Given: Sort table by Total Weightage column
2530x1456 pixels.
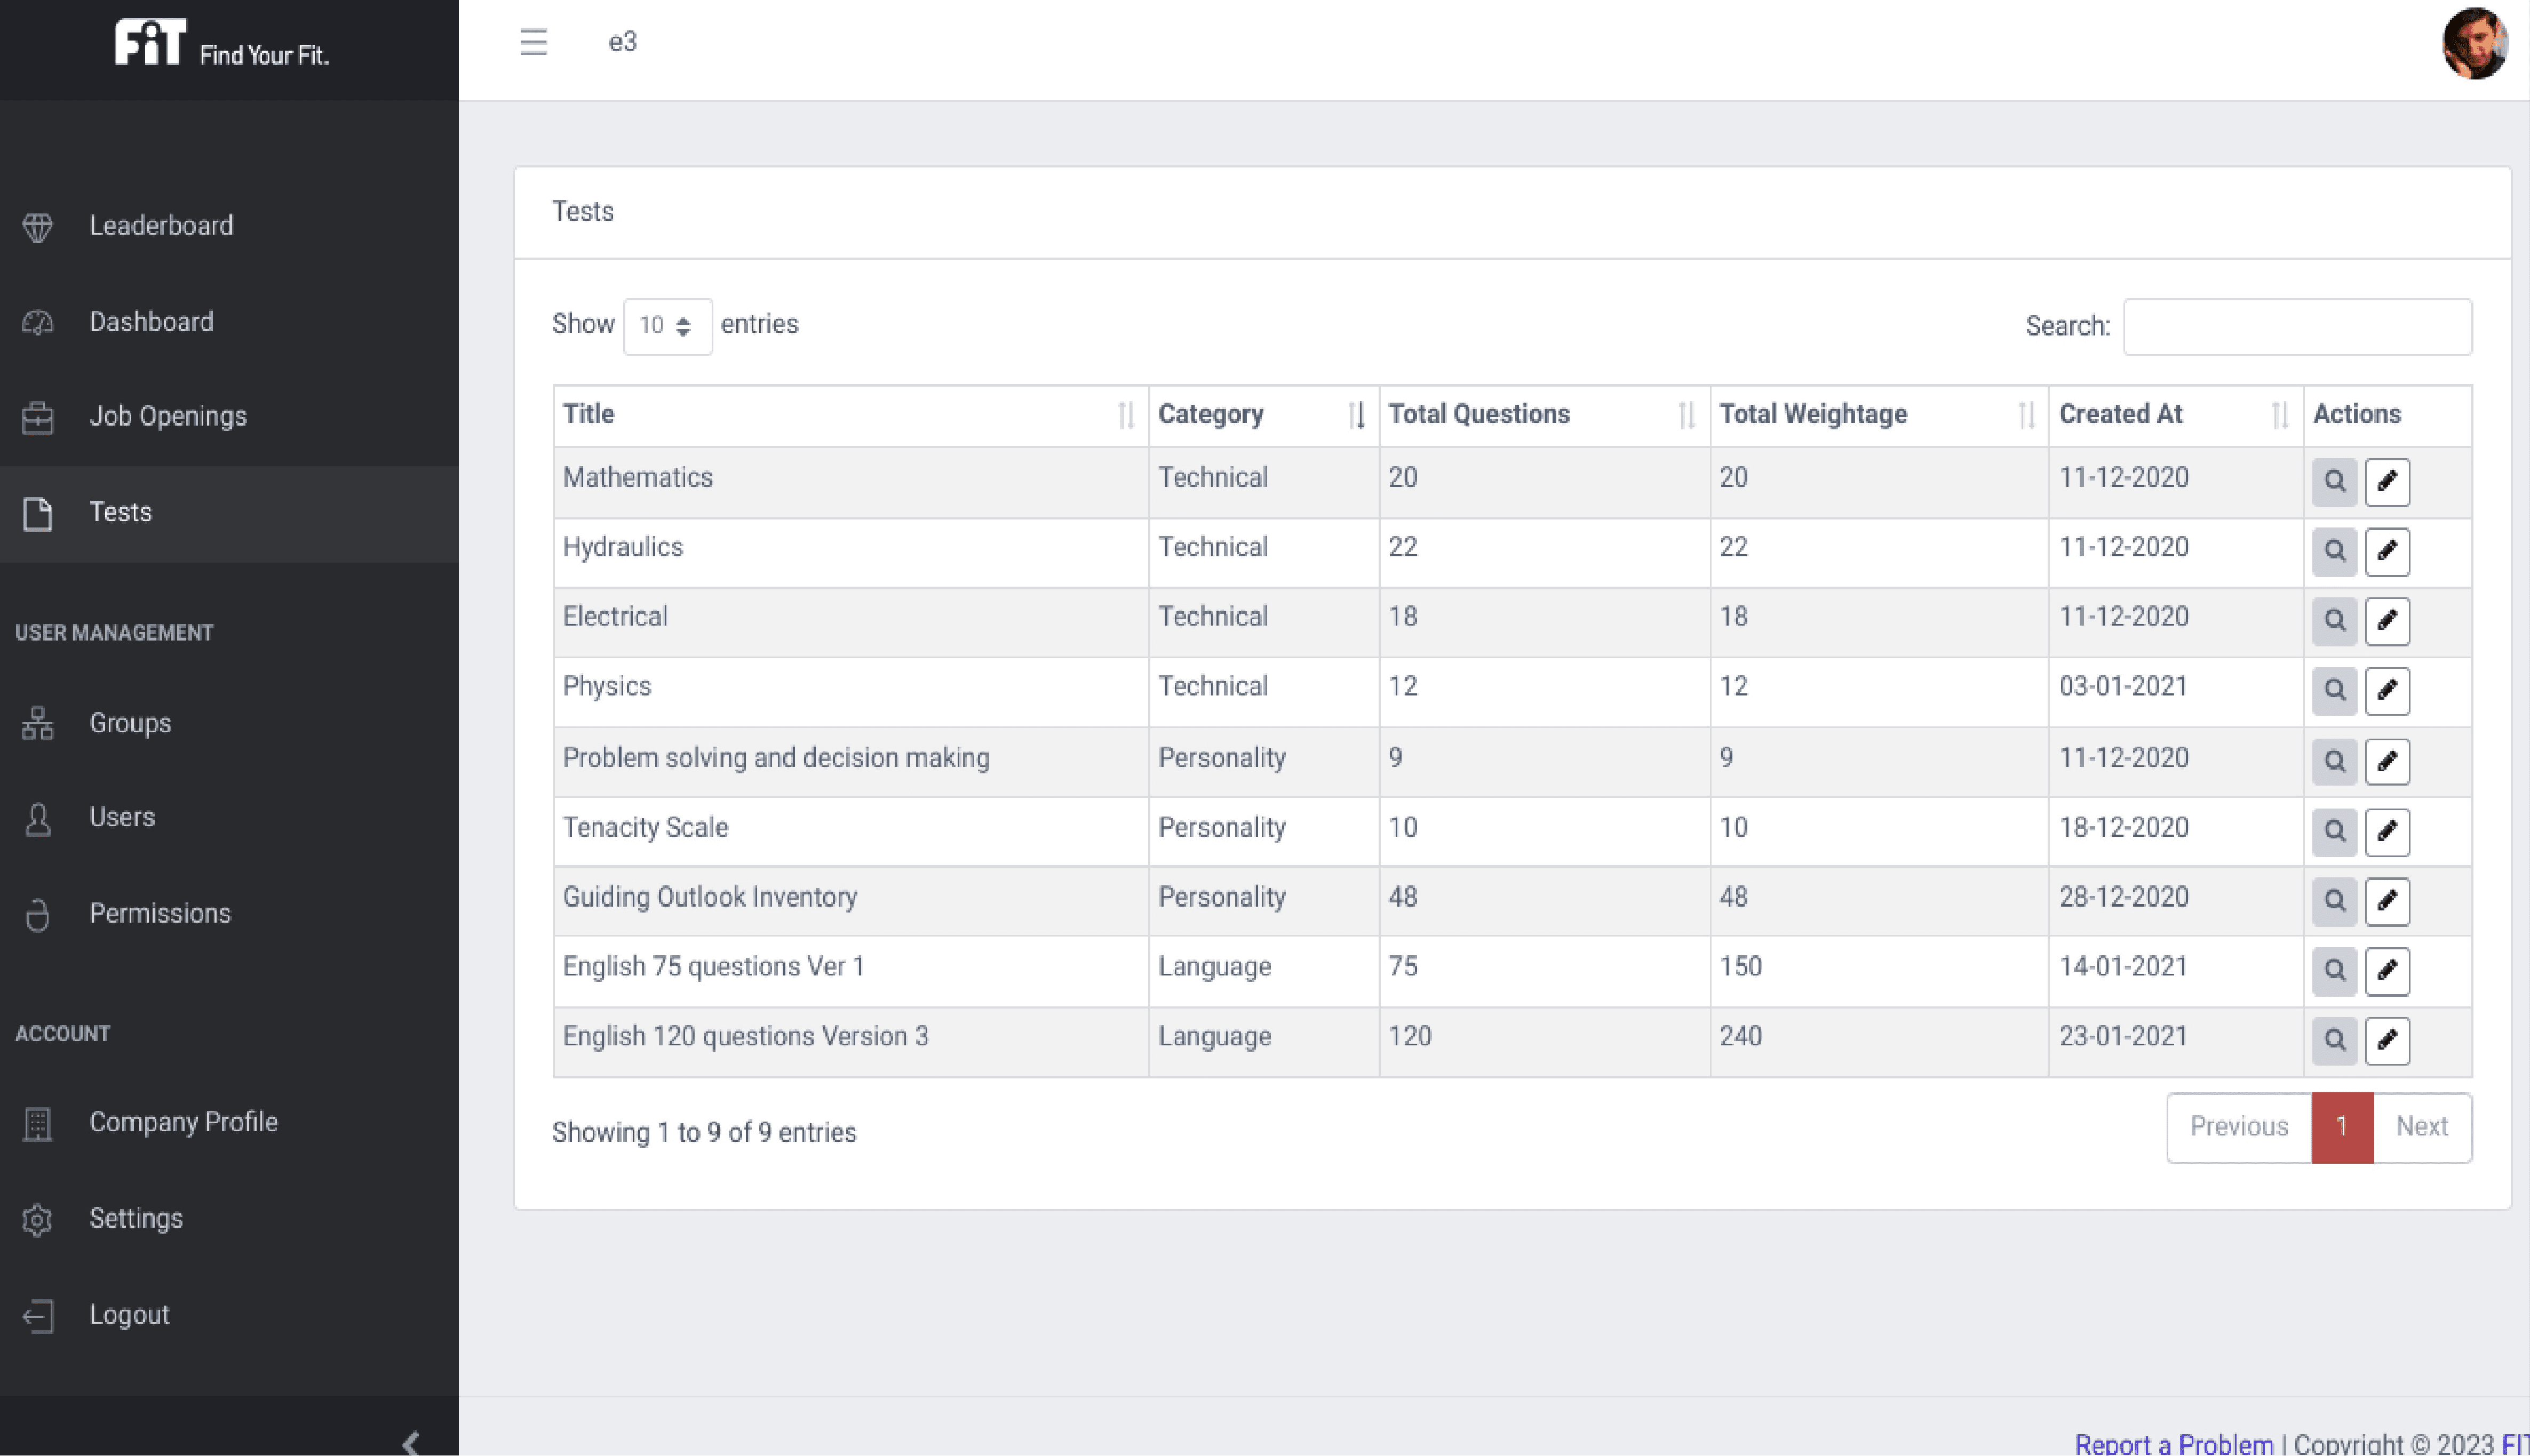Looking at the screenshot, I should (x=1879, y=415).
